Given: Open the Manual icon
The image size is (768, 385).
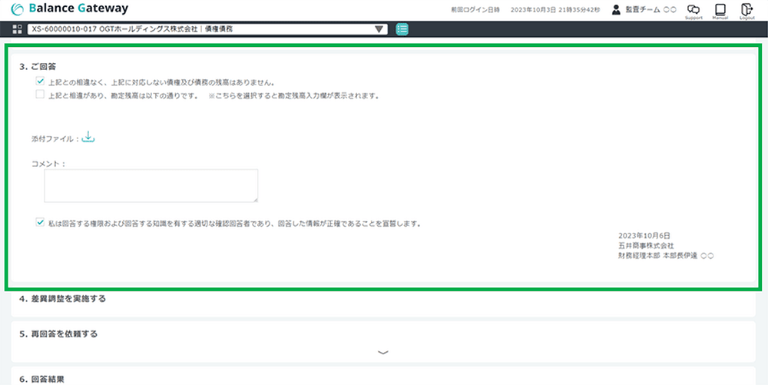Looking at the screenshot, I should pyautogui.click(x=720, y=10).
